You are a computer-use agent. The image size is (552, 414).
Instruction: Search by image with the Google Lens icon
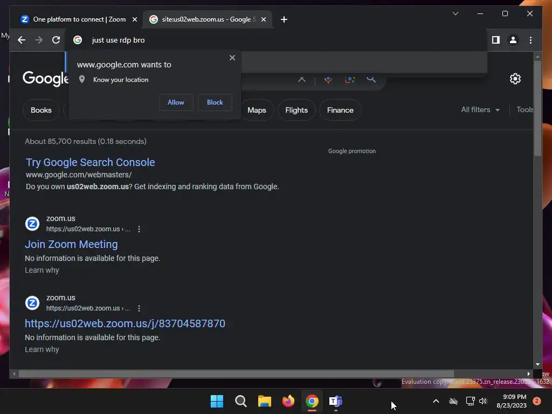point(349,79)
